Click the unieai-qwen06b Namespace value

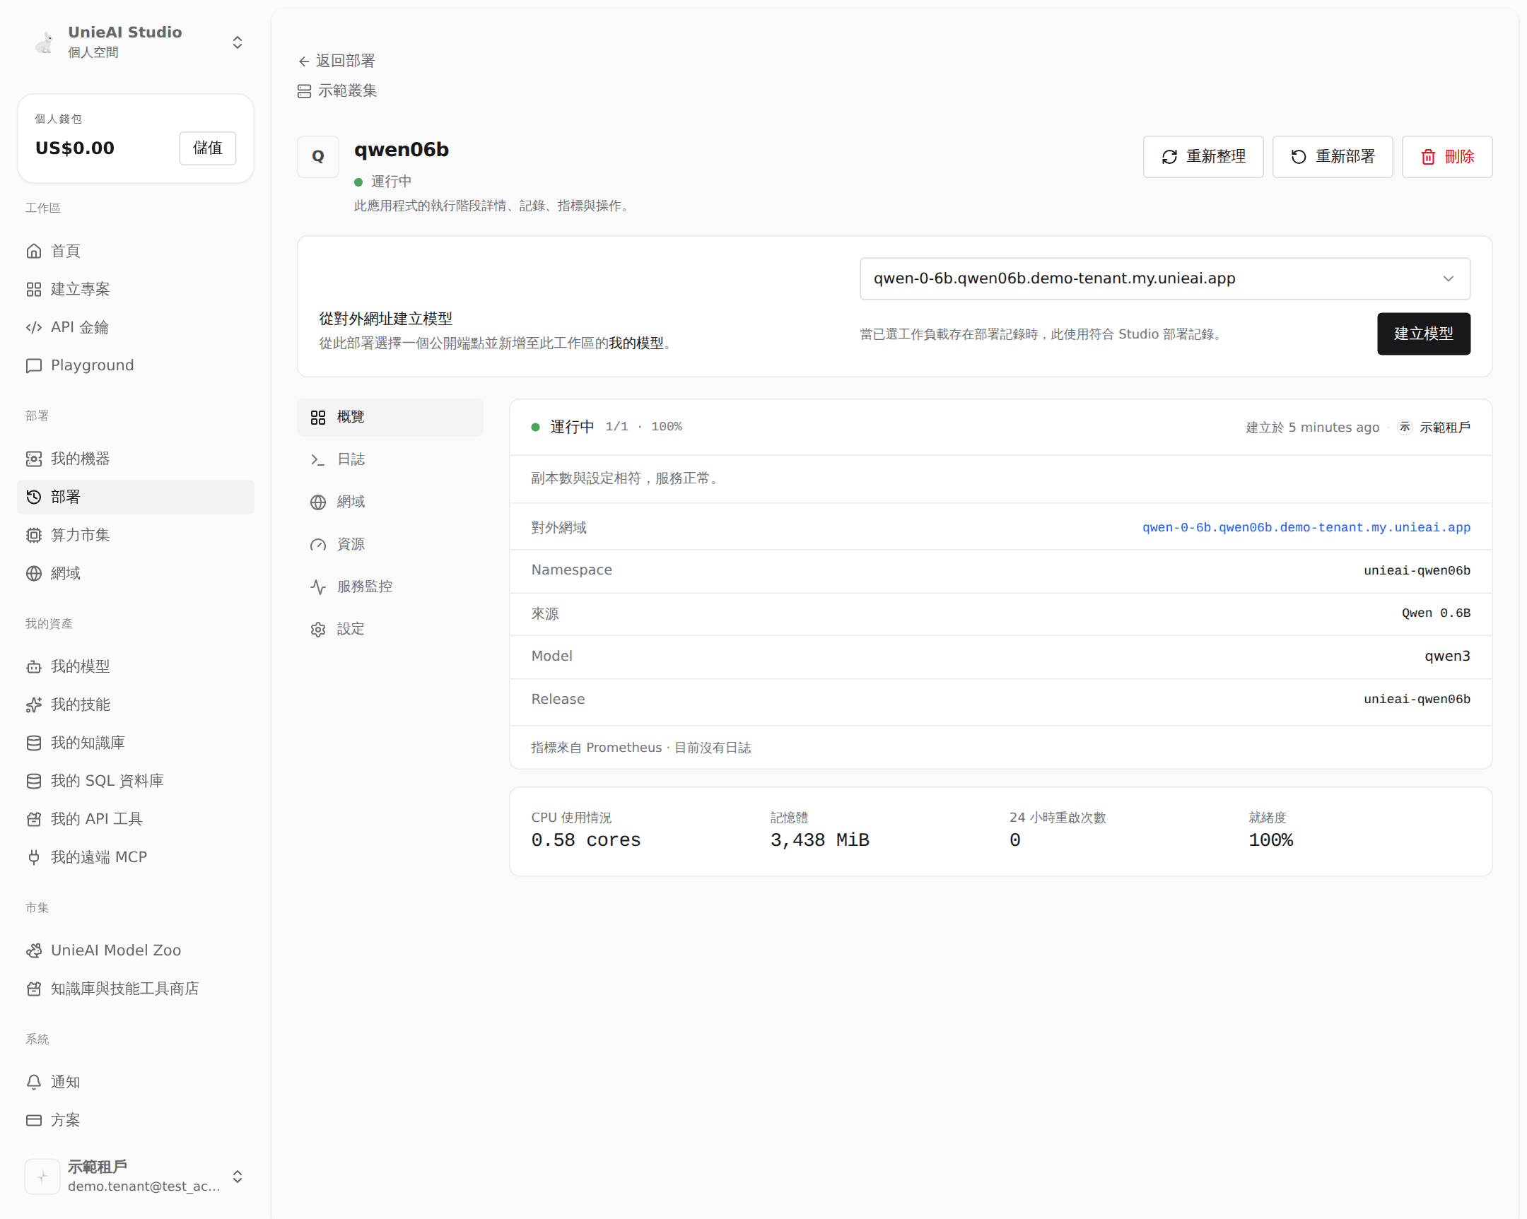[x=1417, y=570]
